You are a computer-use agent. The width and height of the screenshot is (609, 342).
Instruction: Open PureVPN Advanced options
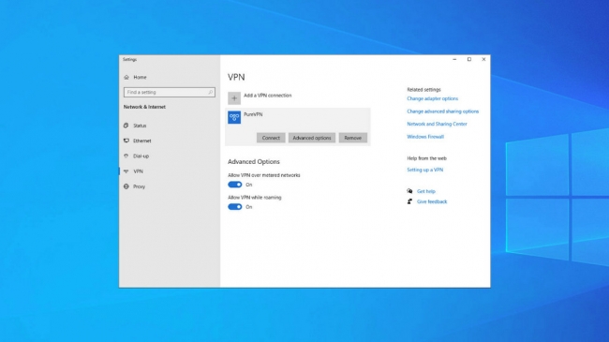click(312, 138)
